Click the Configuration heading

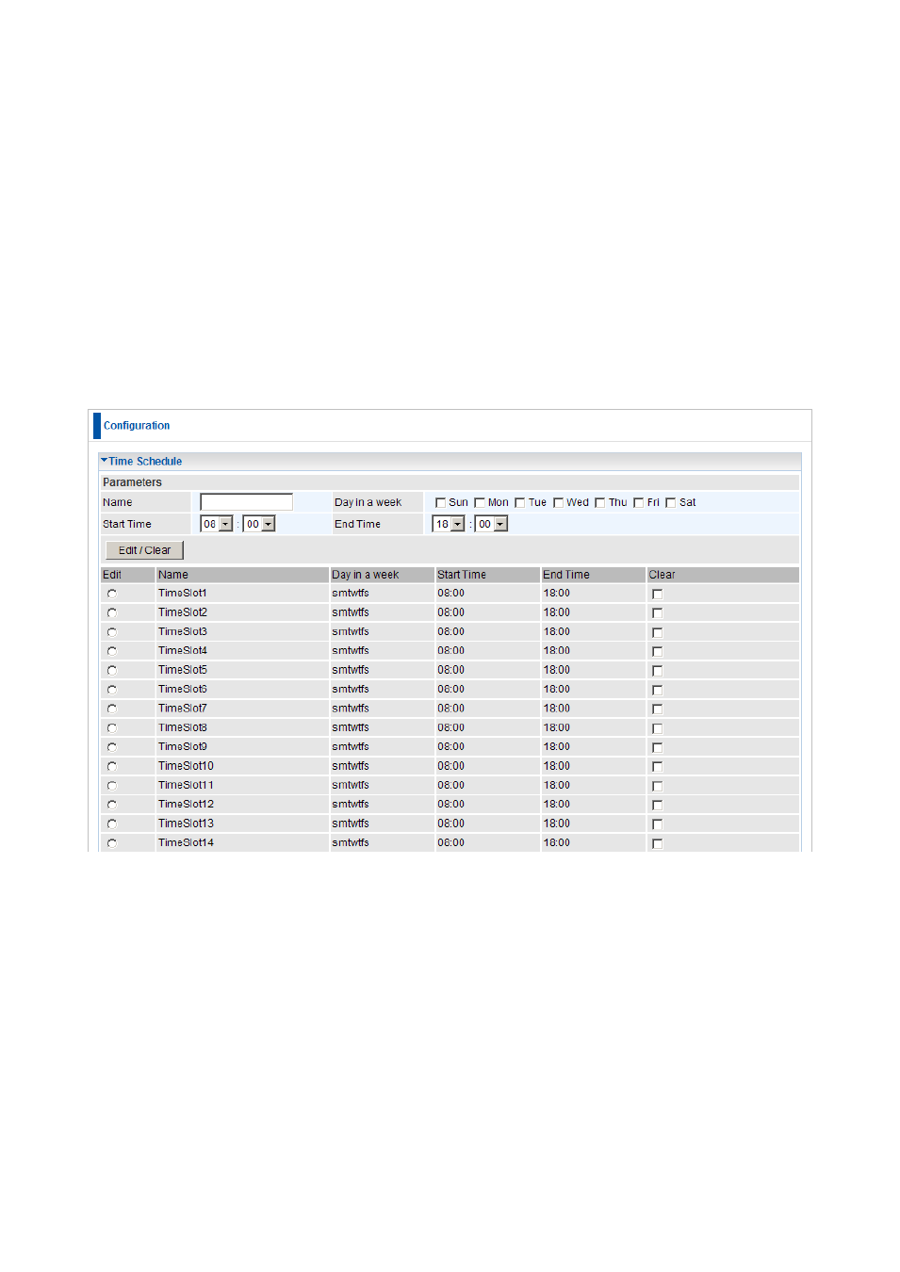coord(137,426)
